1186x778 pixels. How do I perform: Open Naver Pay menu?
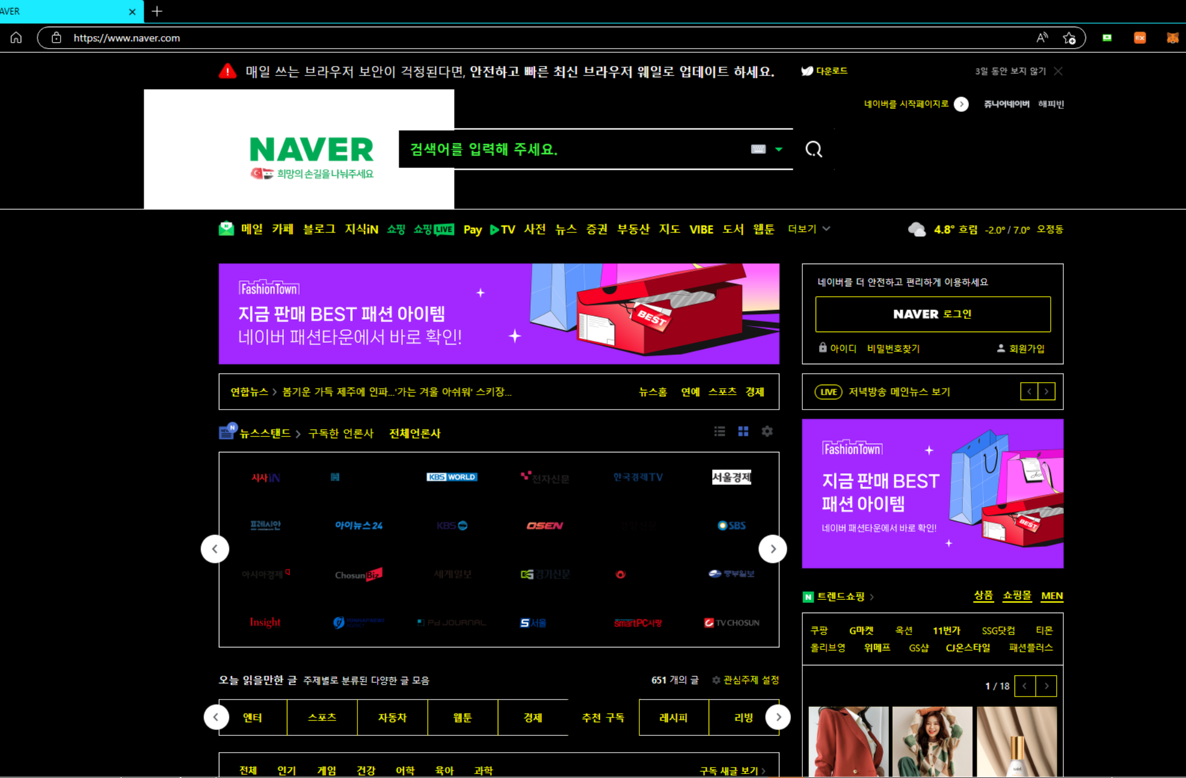coord(473,229)
